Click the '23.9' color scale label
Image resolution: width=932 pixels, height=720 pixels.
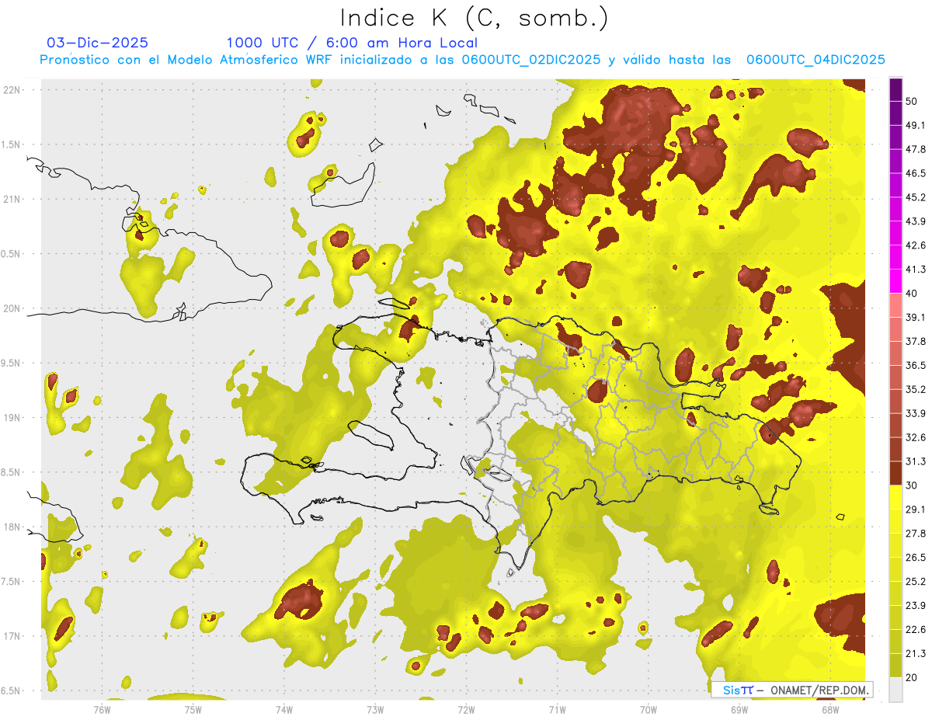click(x=915, y=606)
